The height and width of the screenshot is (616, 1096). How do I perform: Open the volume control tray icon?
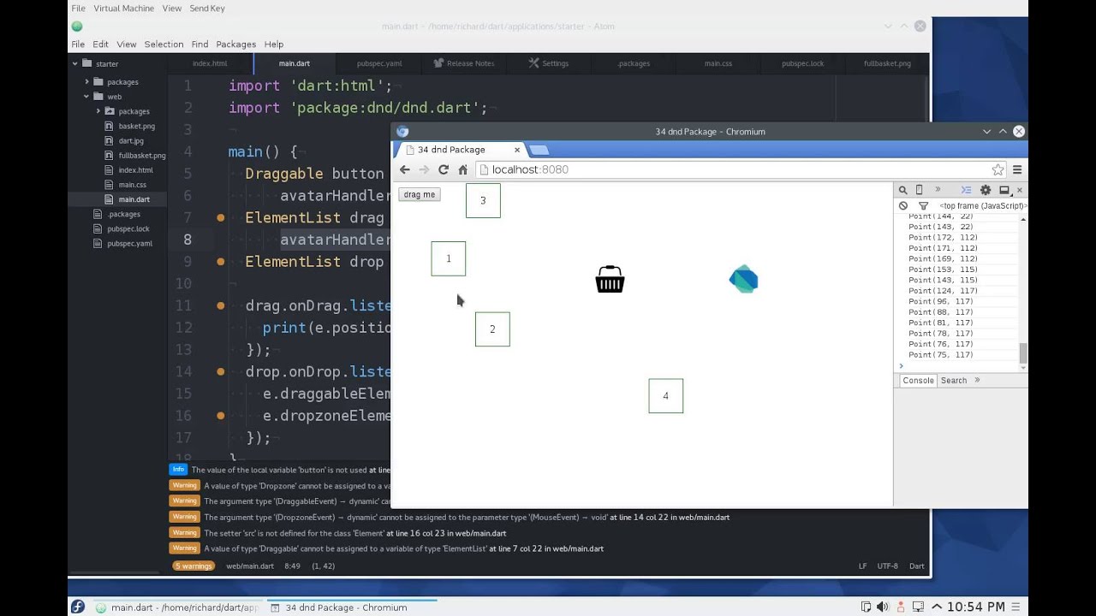point(885,607)
